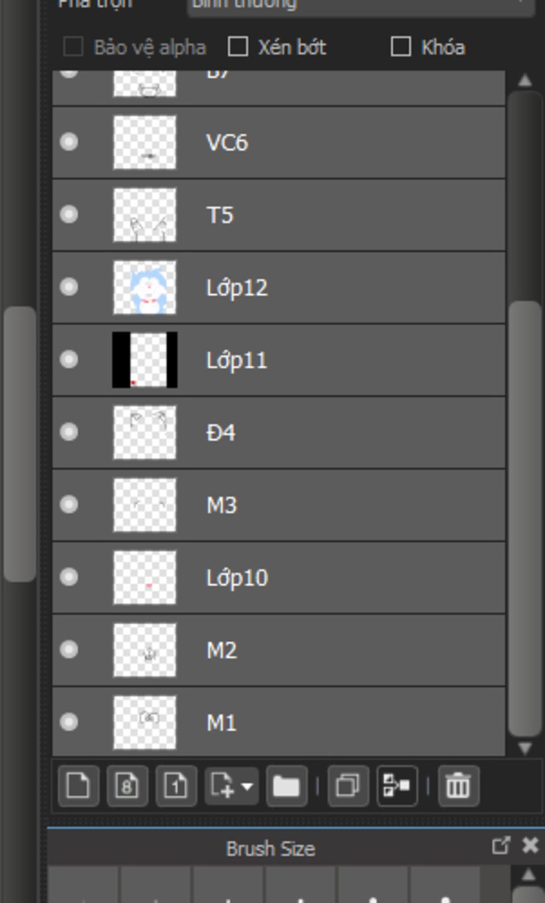Tick the Khóa lock checkbox

pos(401,47)
